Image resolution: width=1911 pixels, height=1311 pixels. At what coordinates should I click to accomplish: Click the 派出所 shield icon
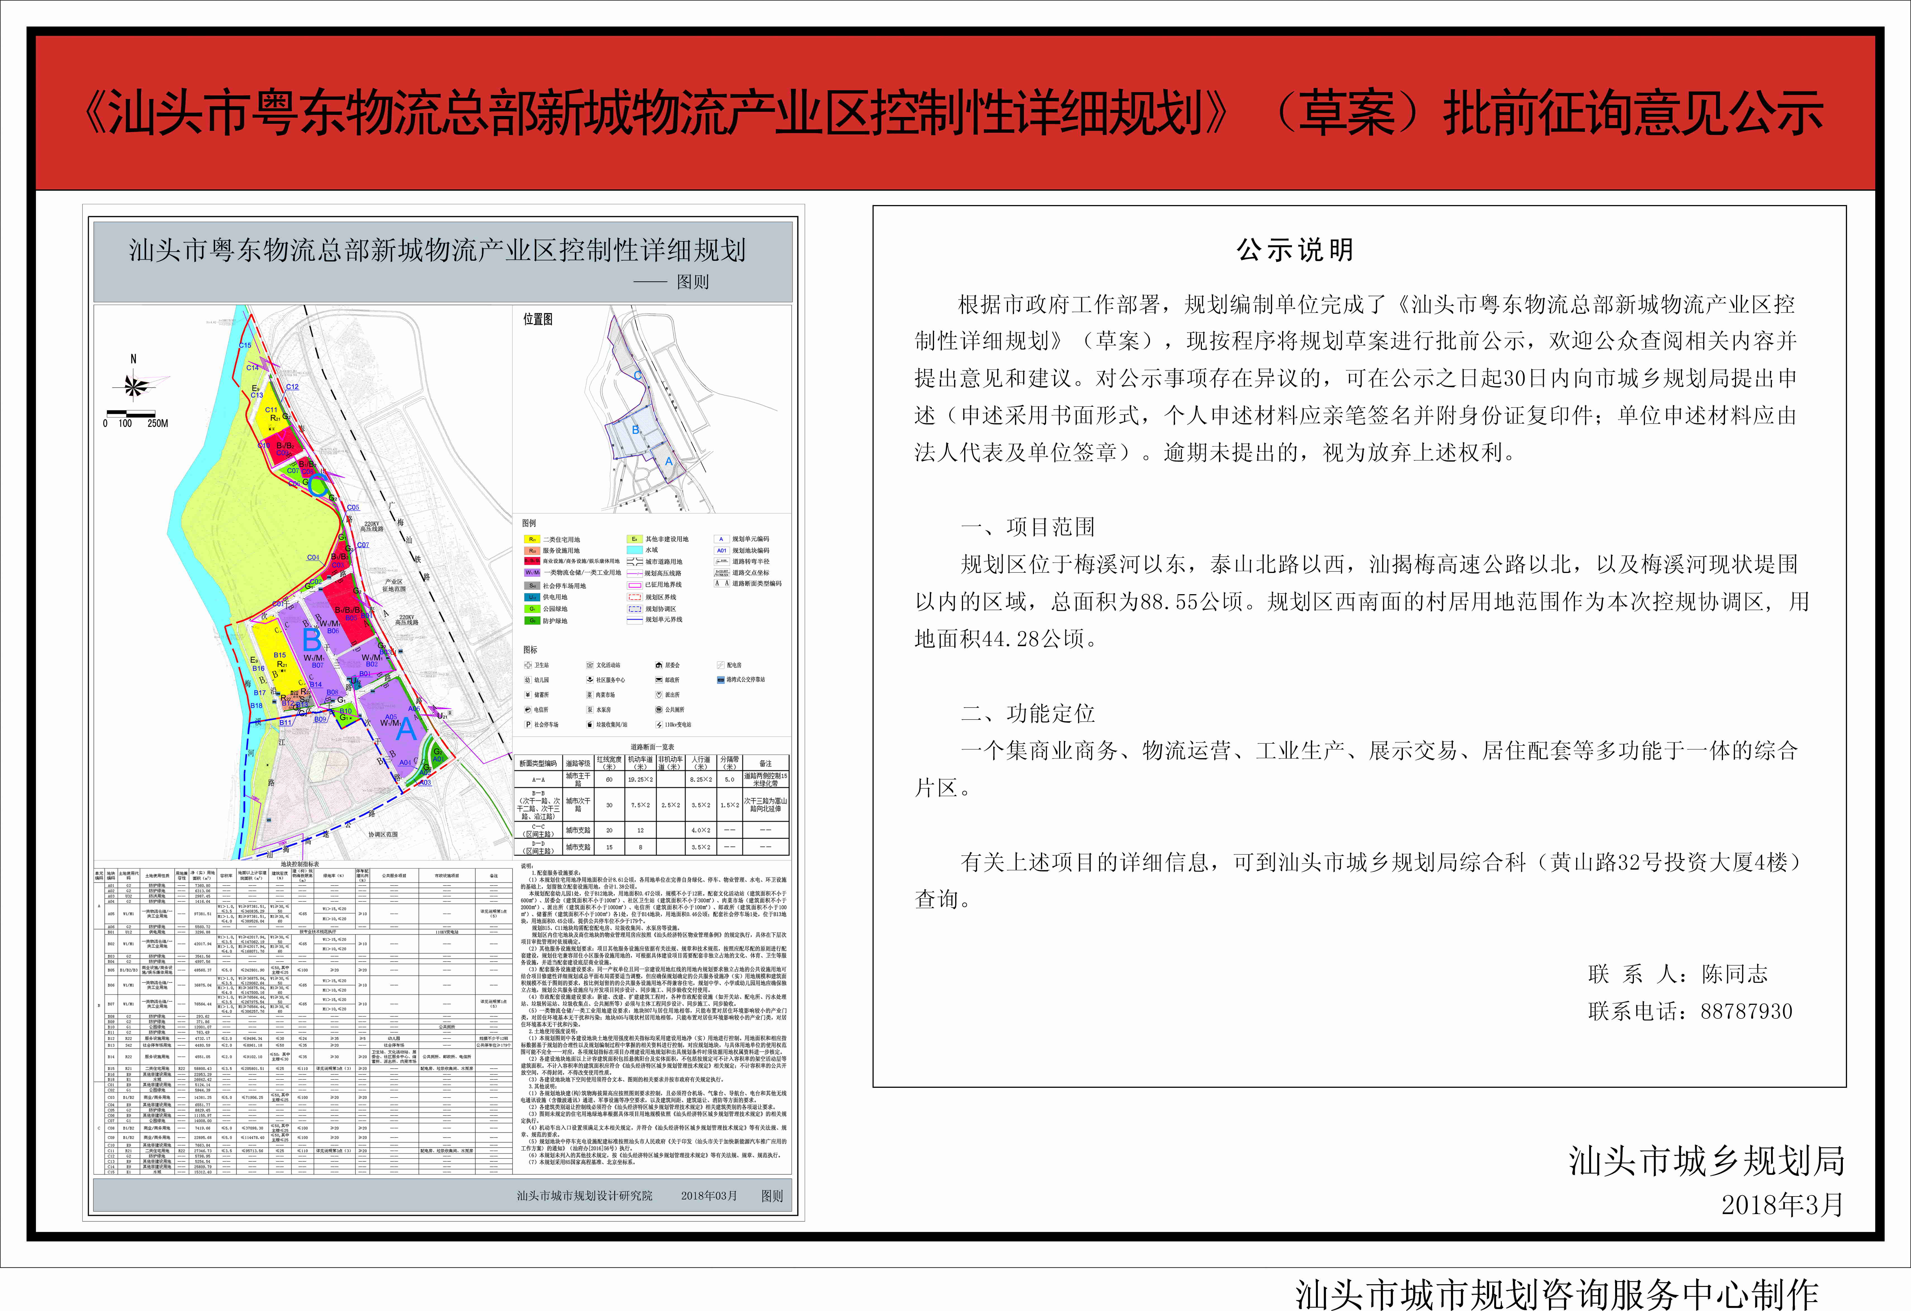(x=659, y=694)
